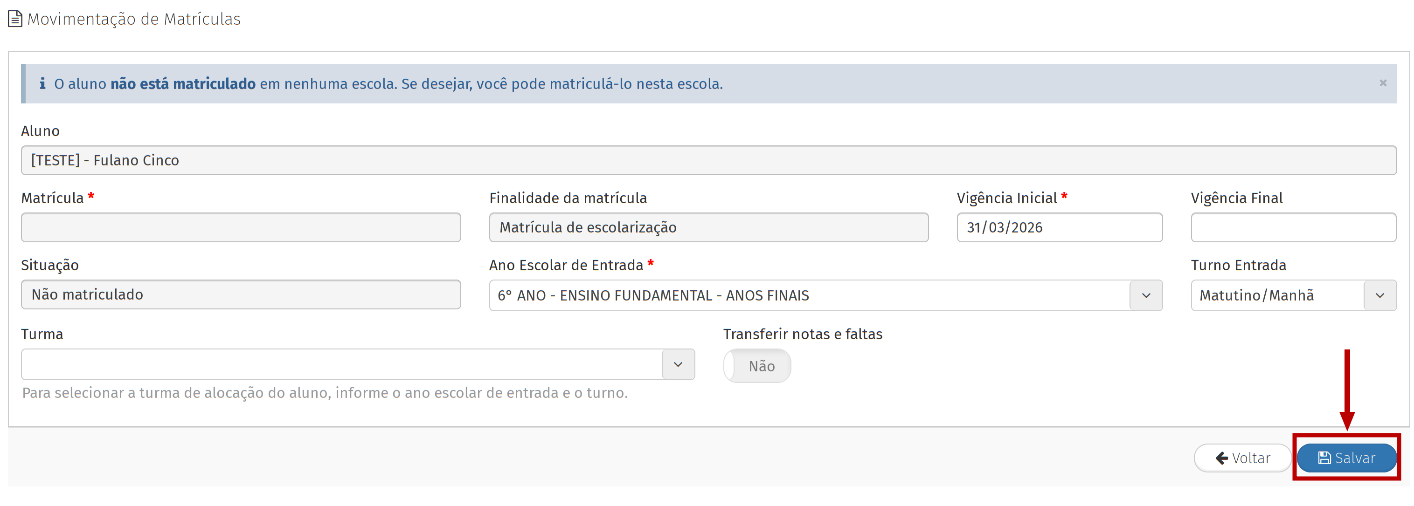Expand the Turma dropdown arrow
Screen dimensions: 1414x506
[x=678, y=365]
